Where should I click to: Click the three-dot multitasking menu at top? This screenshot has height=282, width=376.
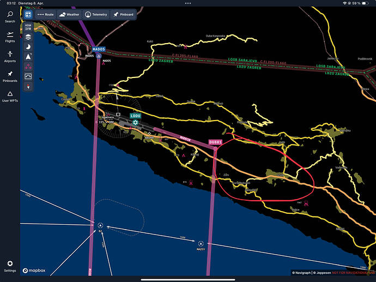pyautogui.click(x=188, y=3)
